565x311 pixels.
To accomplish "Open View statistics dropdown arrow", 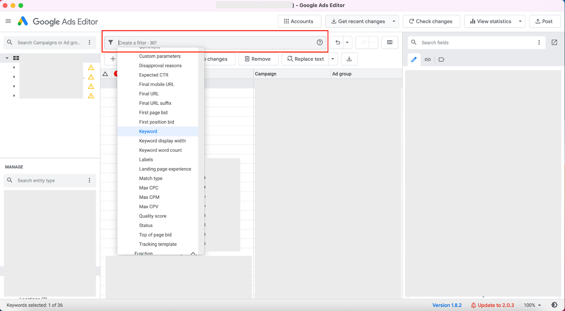I will click(520, 21).
